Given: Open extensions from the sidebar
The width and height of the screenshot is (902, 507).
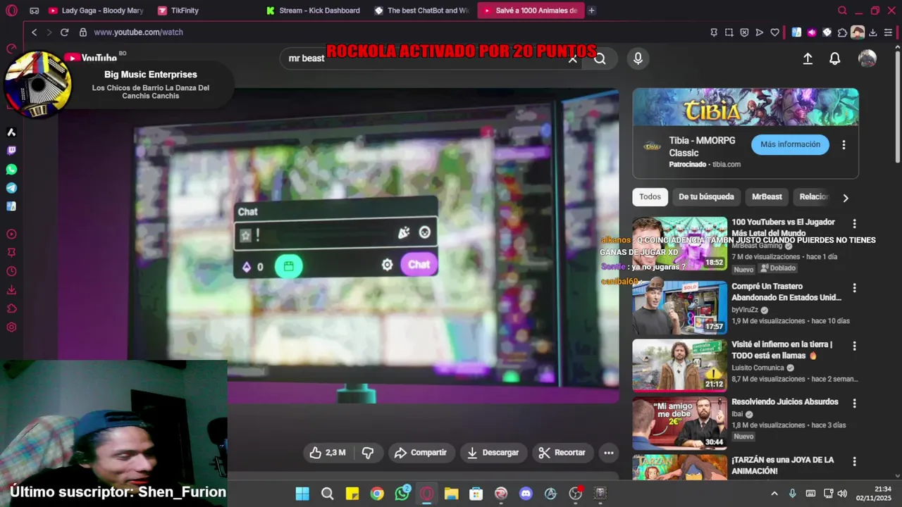Looking at the screenshot, I should [11, 308].
